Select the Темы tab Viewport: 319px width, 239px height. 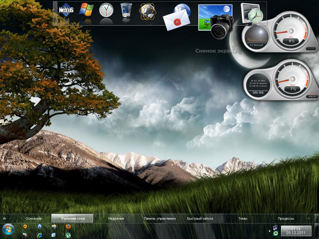click(x=243, y=218)
